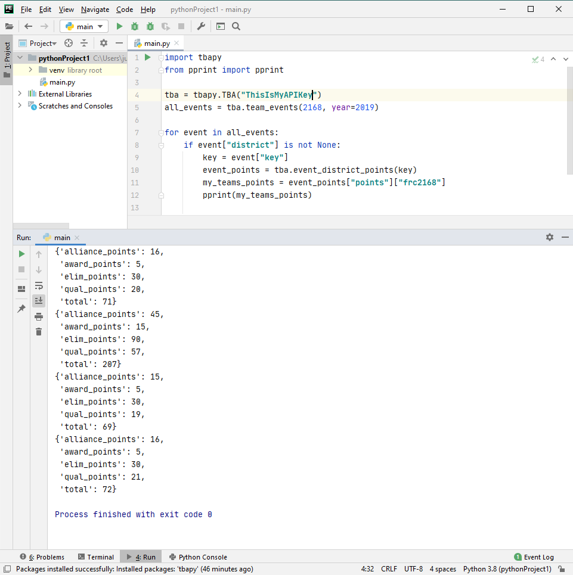Open the Event Log

(534, 557)
